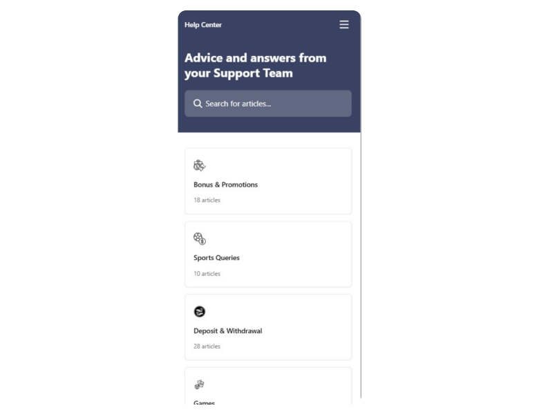Image resolution: width=539 pixels, height=415 pixels.
Task: Open the Help Center home link
Action: pyautogui.click(x=203, y=25)
